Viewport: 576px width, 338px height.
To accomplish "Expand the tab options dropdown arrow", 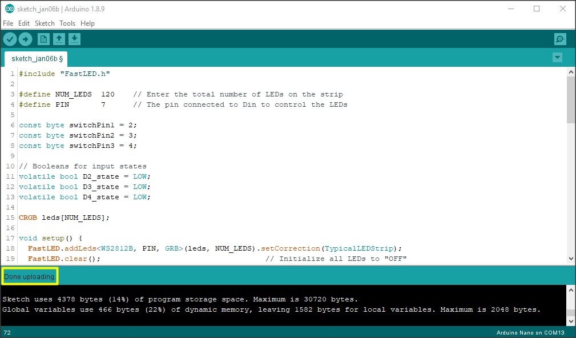I will 557,57.
